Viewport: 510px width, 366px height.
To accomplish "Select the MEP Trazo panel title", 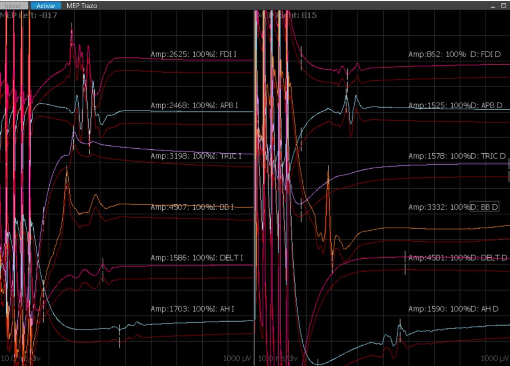I will coord(82,6).
